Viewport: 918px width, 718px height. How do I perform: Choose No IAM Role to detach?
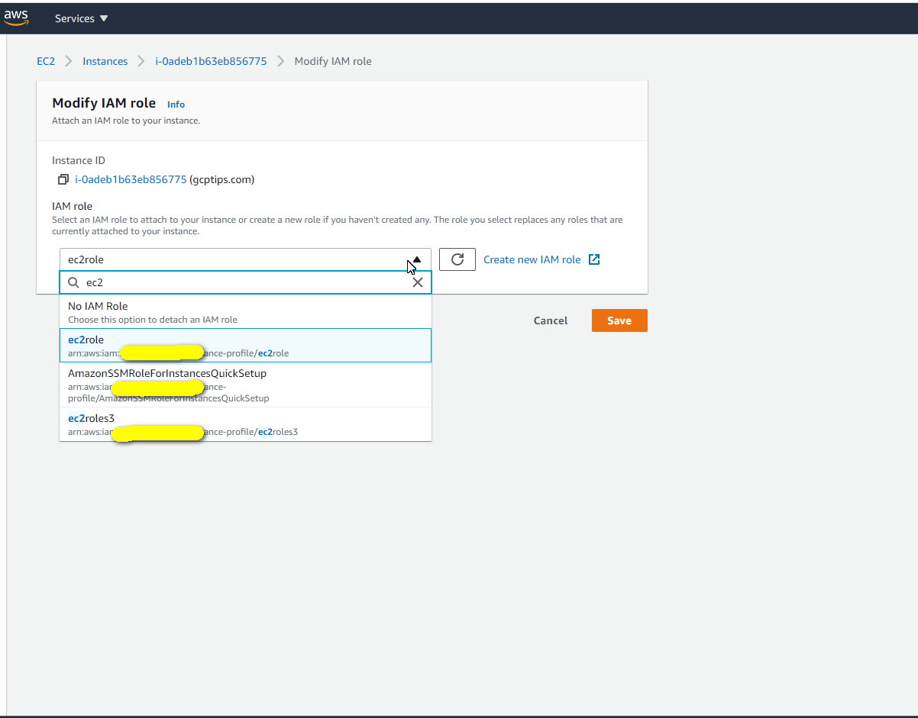point(244,311)
